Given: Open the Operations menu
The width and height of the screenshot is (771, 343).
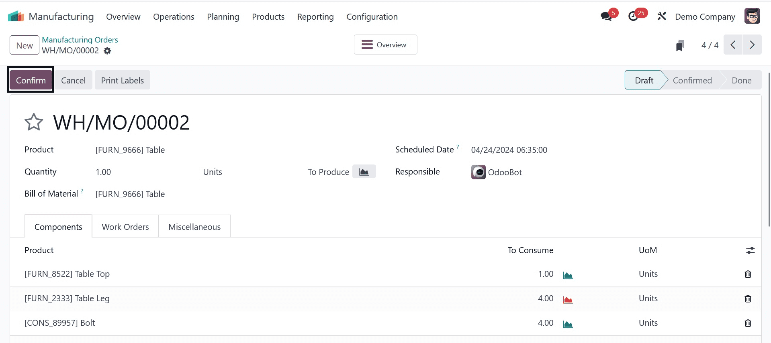Looking at the screenshot, I should (174, 17).
